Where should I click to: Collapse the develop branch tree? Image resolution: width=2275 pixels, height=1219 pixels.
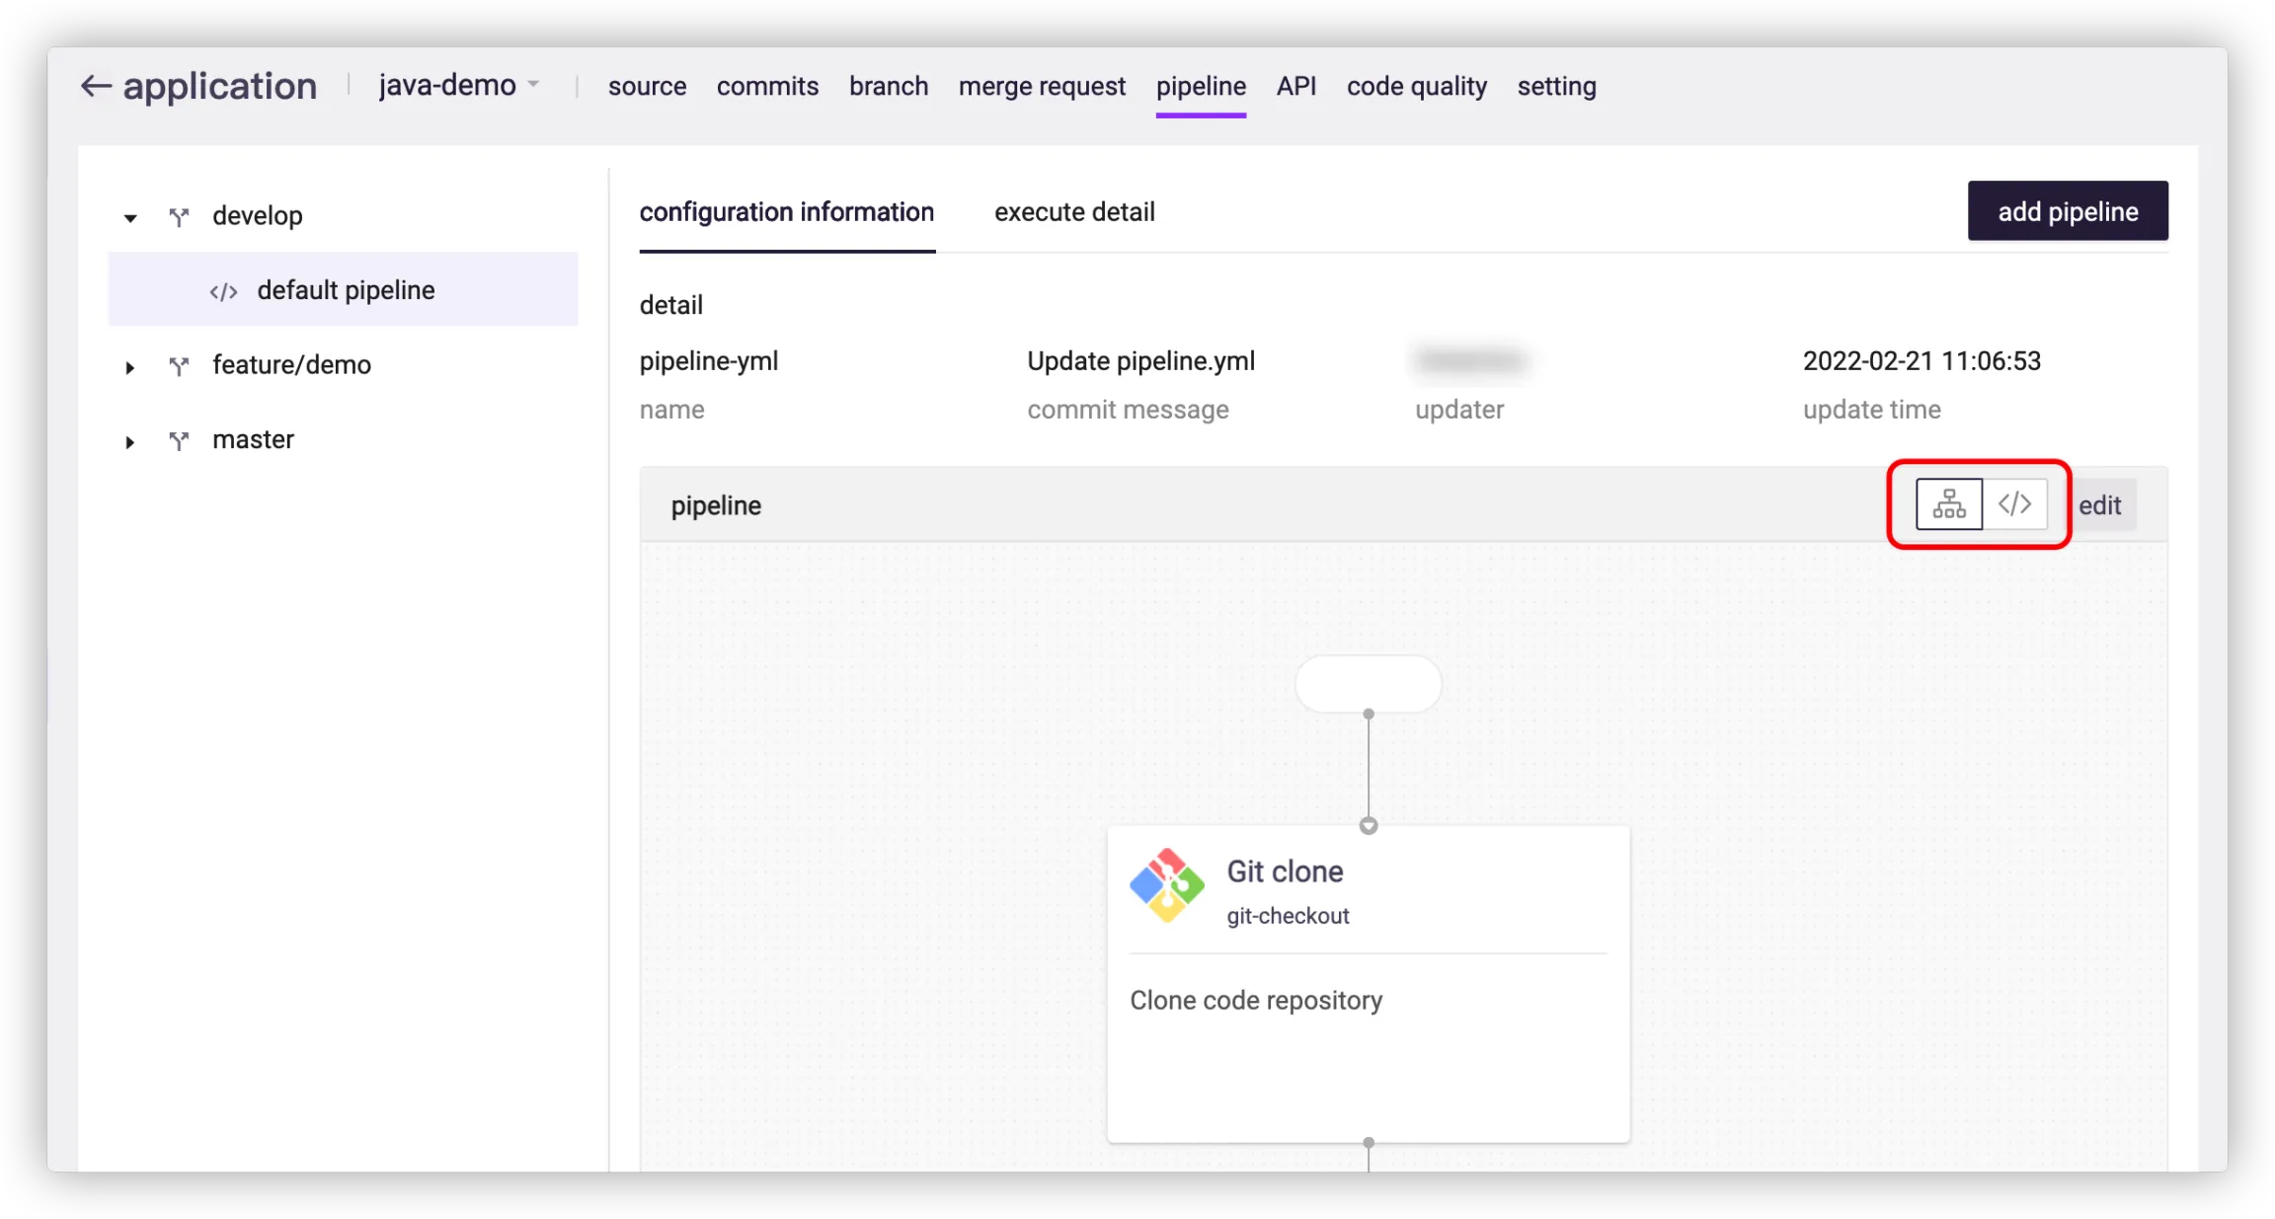pyautogui.click(x=130, y=218)
